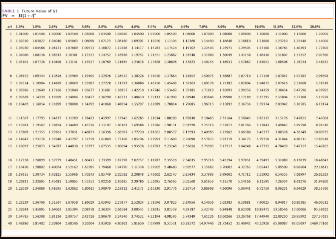
Task: Click value 22.18611 in row 17
Action: pyautogui.click(x=321, y=167)
